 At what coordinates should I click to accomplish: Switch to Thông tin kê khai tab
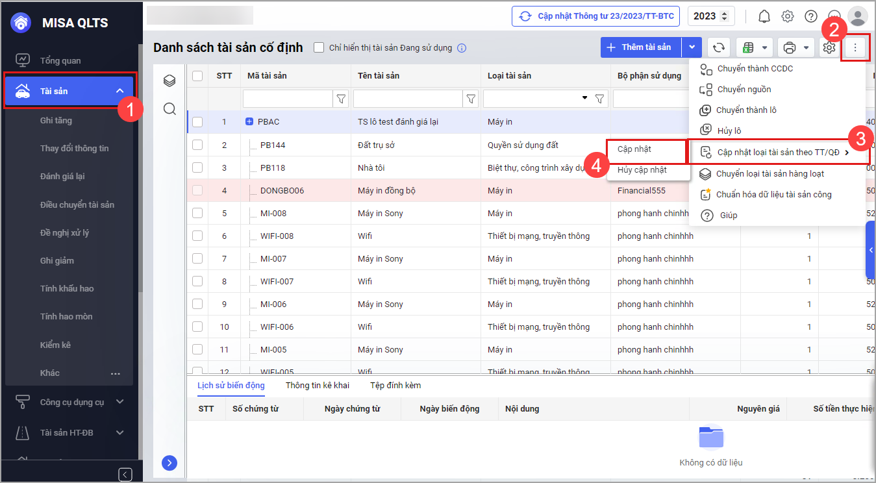pos(318,386)
